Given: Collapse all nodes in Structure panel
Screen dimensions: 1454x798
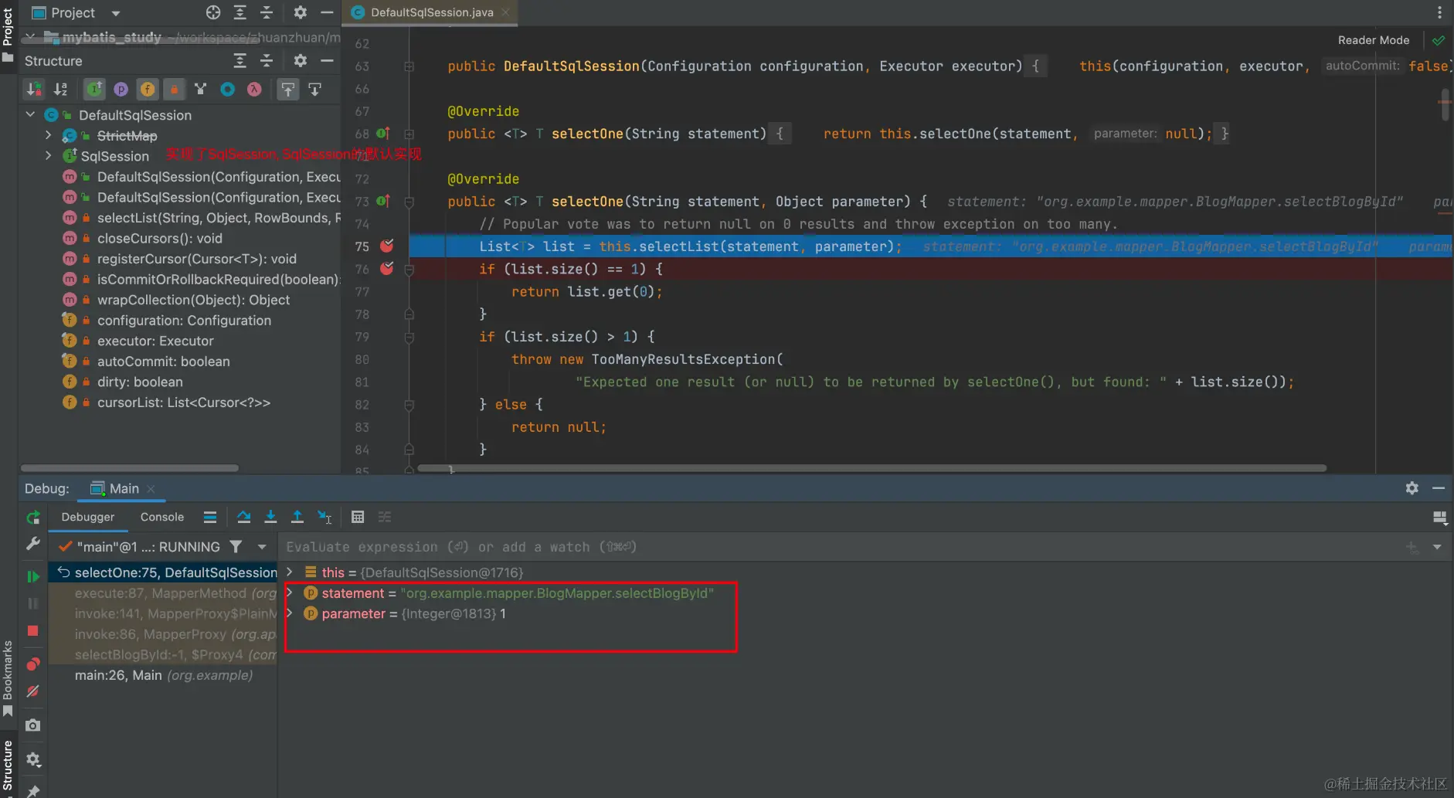Looking at the screenshot, I should [267, 60].
